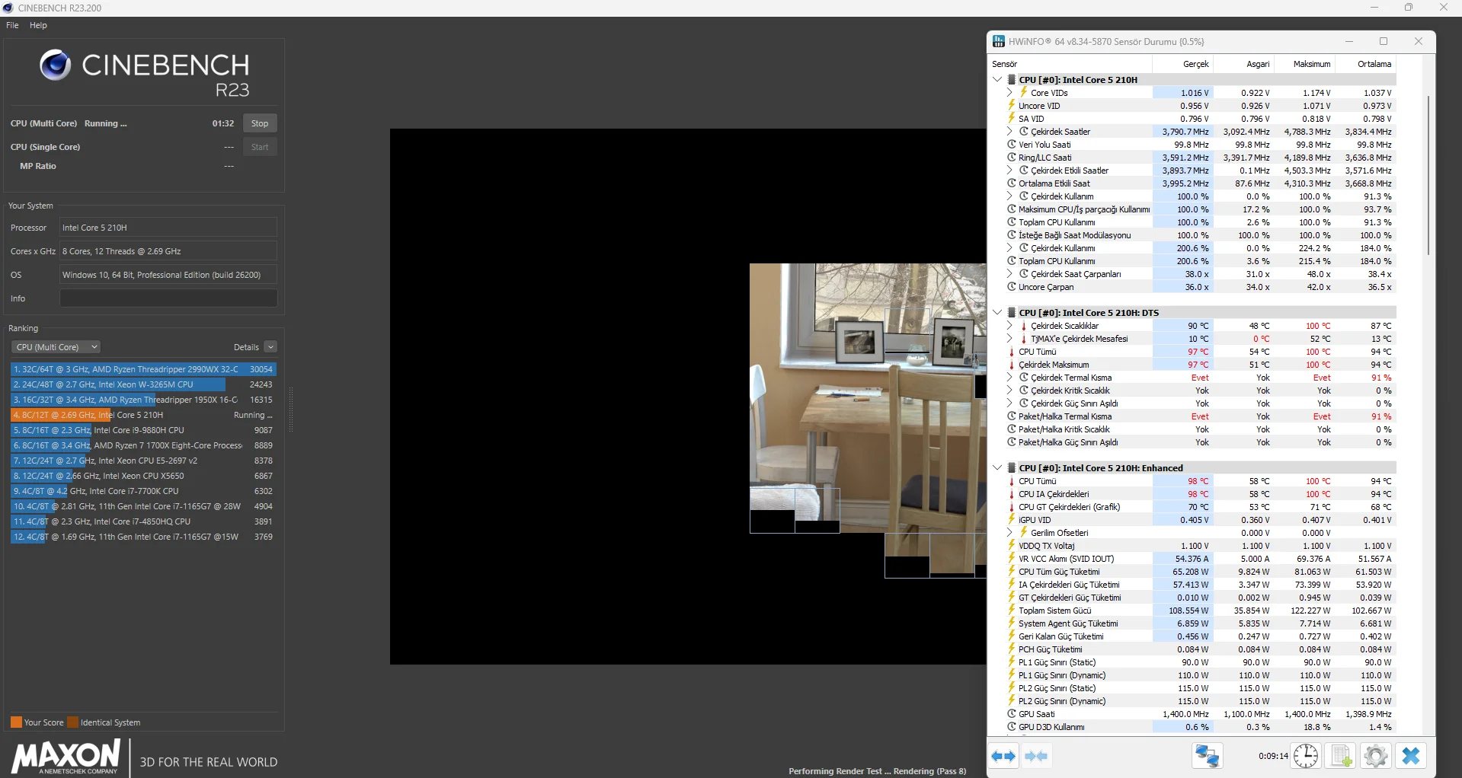Screen dimensions: 1462x778
Task: Click the Sensör column header
Action: click(x=1071, y=64)
